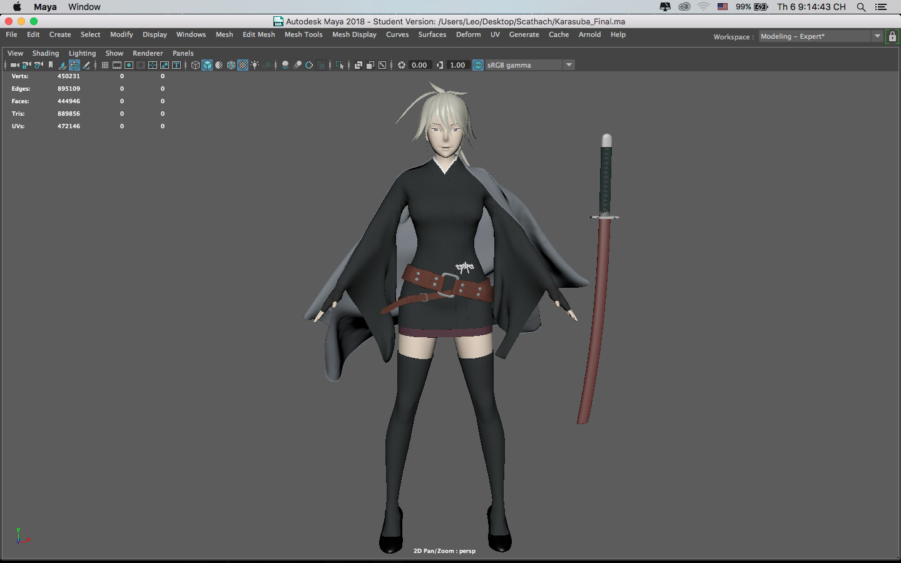The width and height of the screenshot is (901, 563).
Task: Toggle the view transform ON button
Action: [x=478, y=65]
